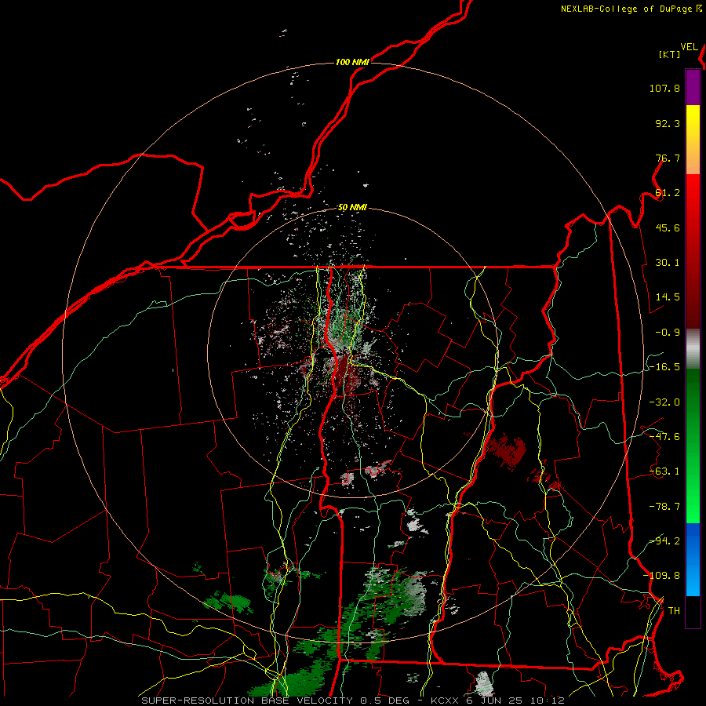Click the 92.3 velocity scale value
The width and height of the screenshot is (706, 706).
[668, 123]
